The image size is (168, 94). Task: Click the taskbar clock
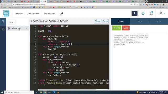pyautogui.click(x=161, y=92)
